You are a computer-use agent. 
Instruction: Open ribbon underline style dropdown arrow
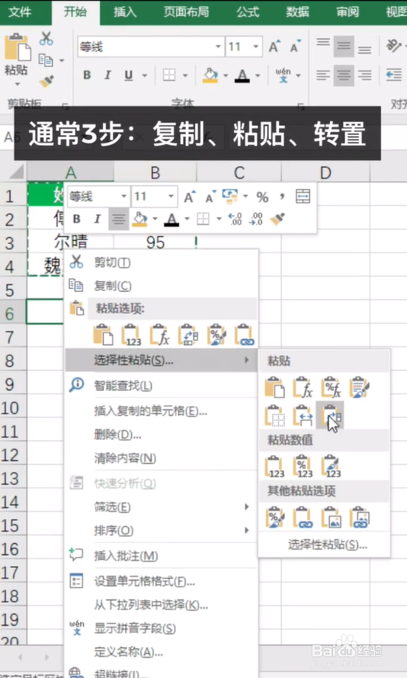coord(144,76)
